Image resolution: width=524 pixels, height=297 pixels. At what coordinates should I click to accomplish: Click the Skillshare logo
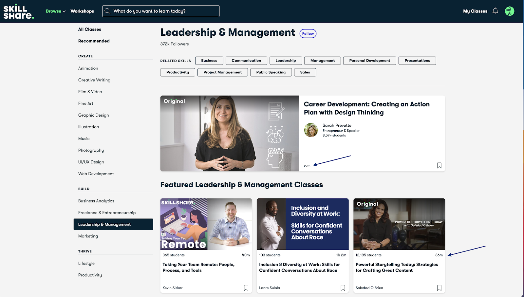pyautogui.click(x=18, y=11)
